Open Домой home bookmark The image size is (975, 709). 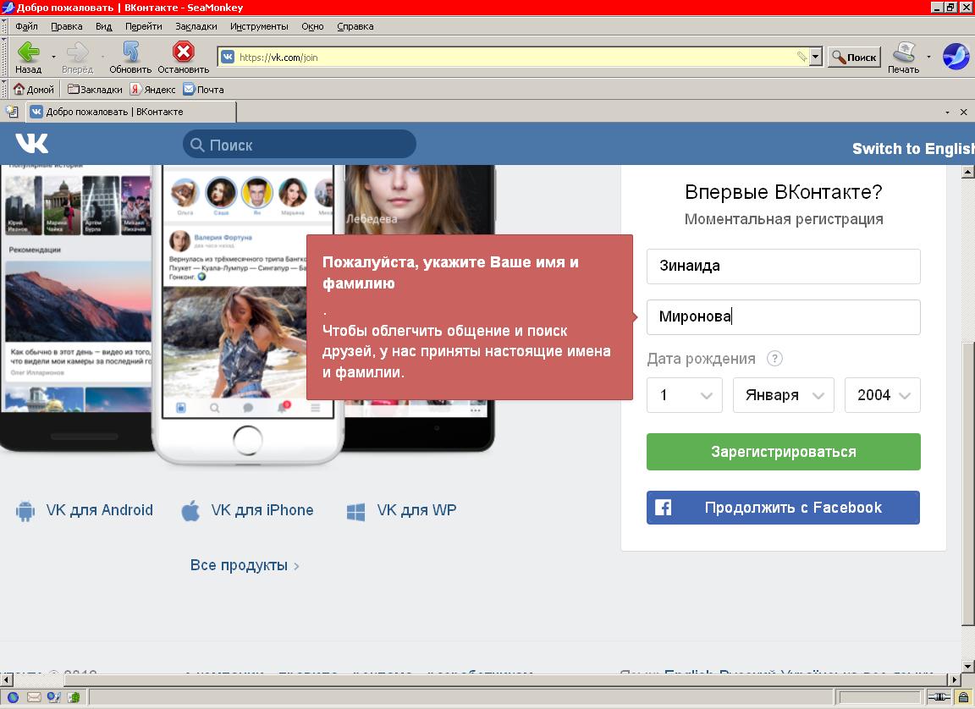[34, 90]
